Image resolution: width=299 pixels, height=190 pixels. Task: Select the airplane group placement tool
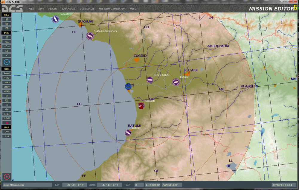coord(7,73)
